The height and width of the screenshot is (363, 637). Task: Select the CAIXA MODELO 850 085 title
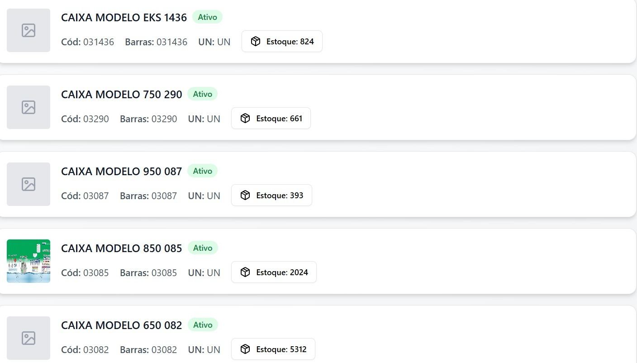coord(121,248)
